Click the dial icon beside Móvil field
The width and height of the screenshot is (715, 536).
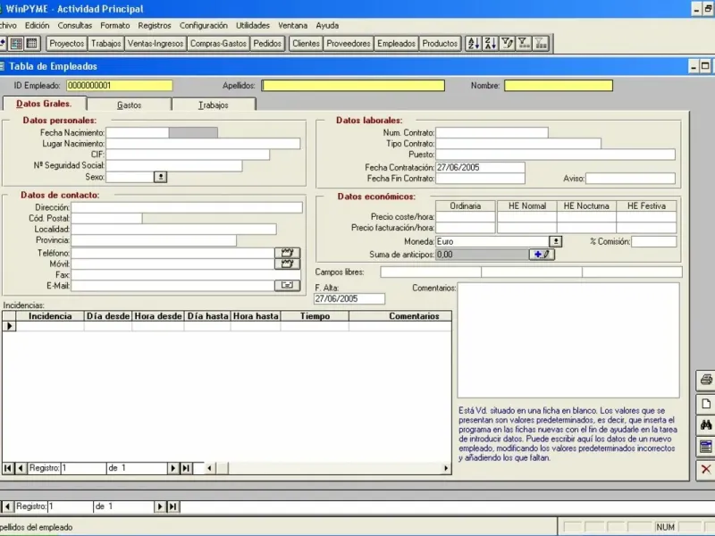click(x=287, y=264)
